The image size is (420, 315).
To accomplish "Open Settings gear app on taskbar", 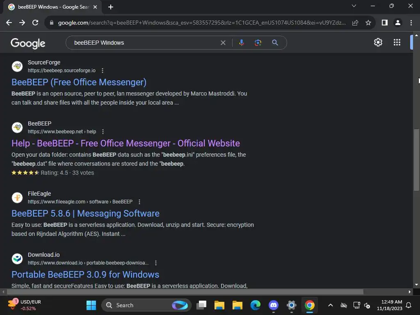I will coord(292,305).
